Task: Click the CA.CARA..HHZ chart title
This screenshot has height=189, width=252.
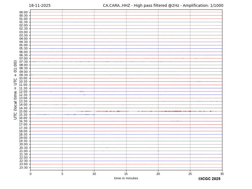Action: [x=163, y=6]
